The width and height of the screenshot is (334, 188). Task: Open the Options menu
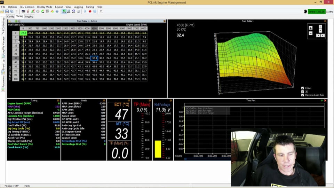pyautogui.click(x=13, y=7)
